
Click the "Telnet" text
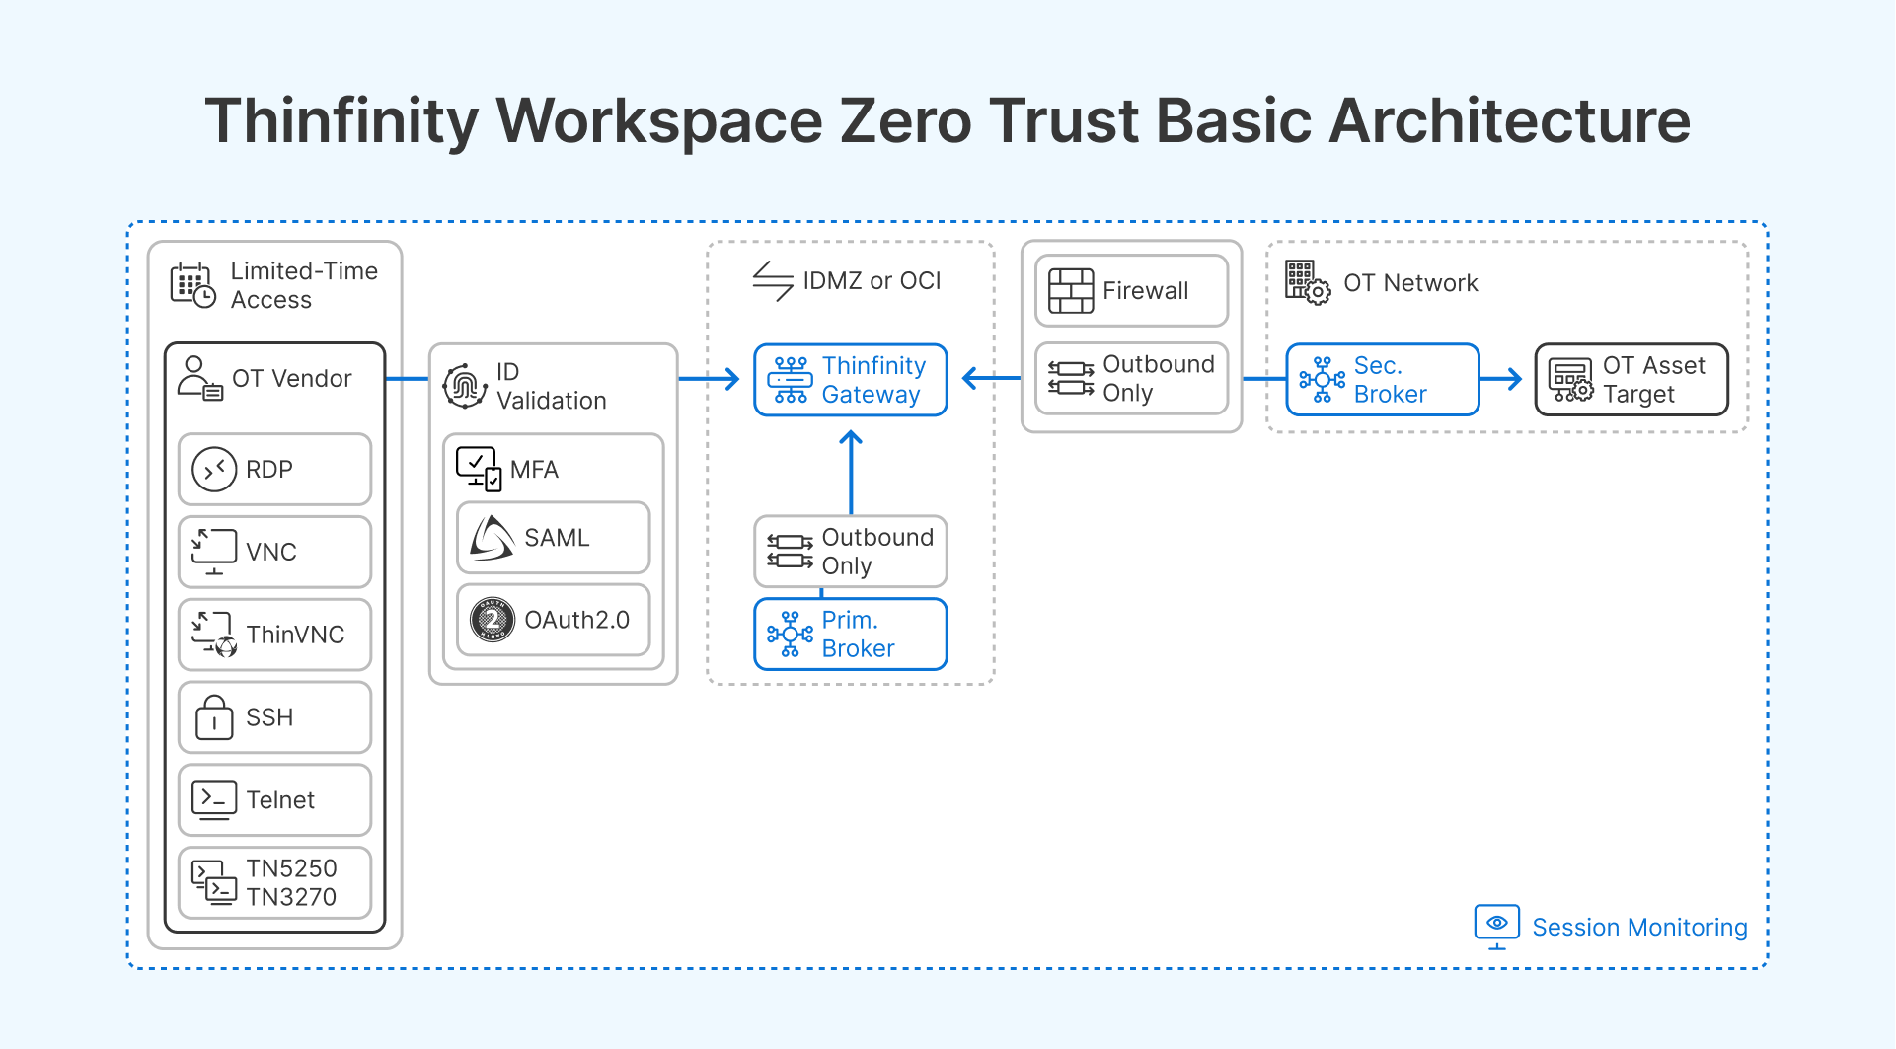point(280,800)
